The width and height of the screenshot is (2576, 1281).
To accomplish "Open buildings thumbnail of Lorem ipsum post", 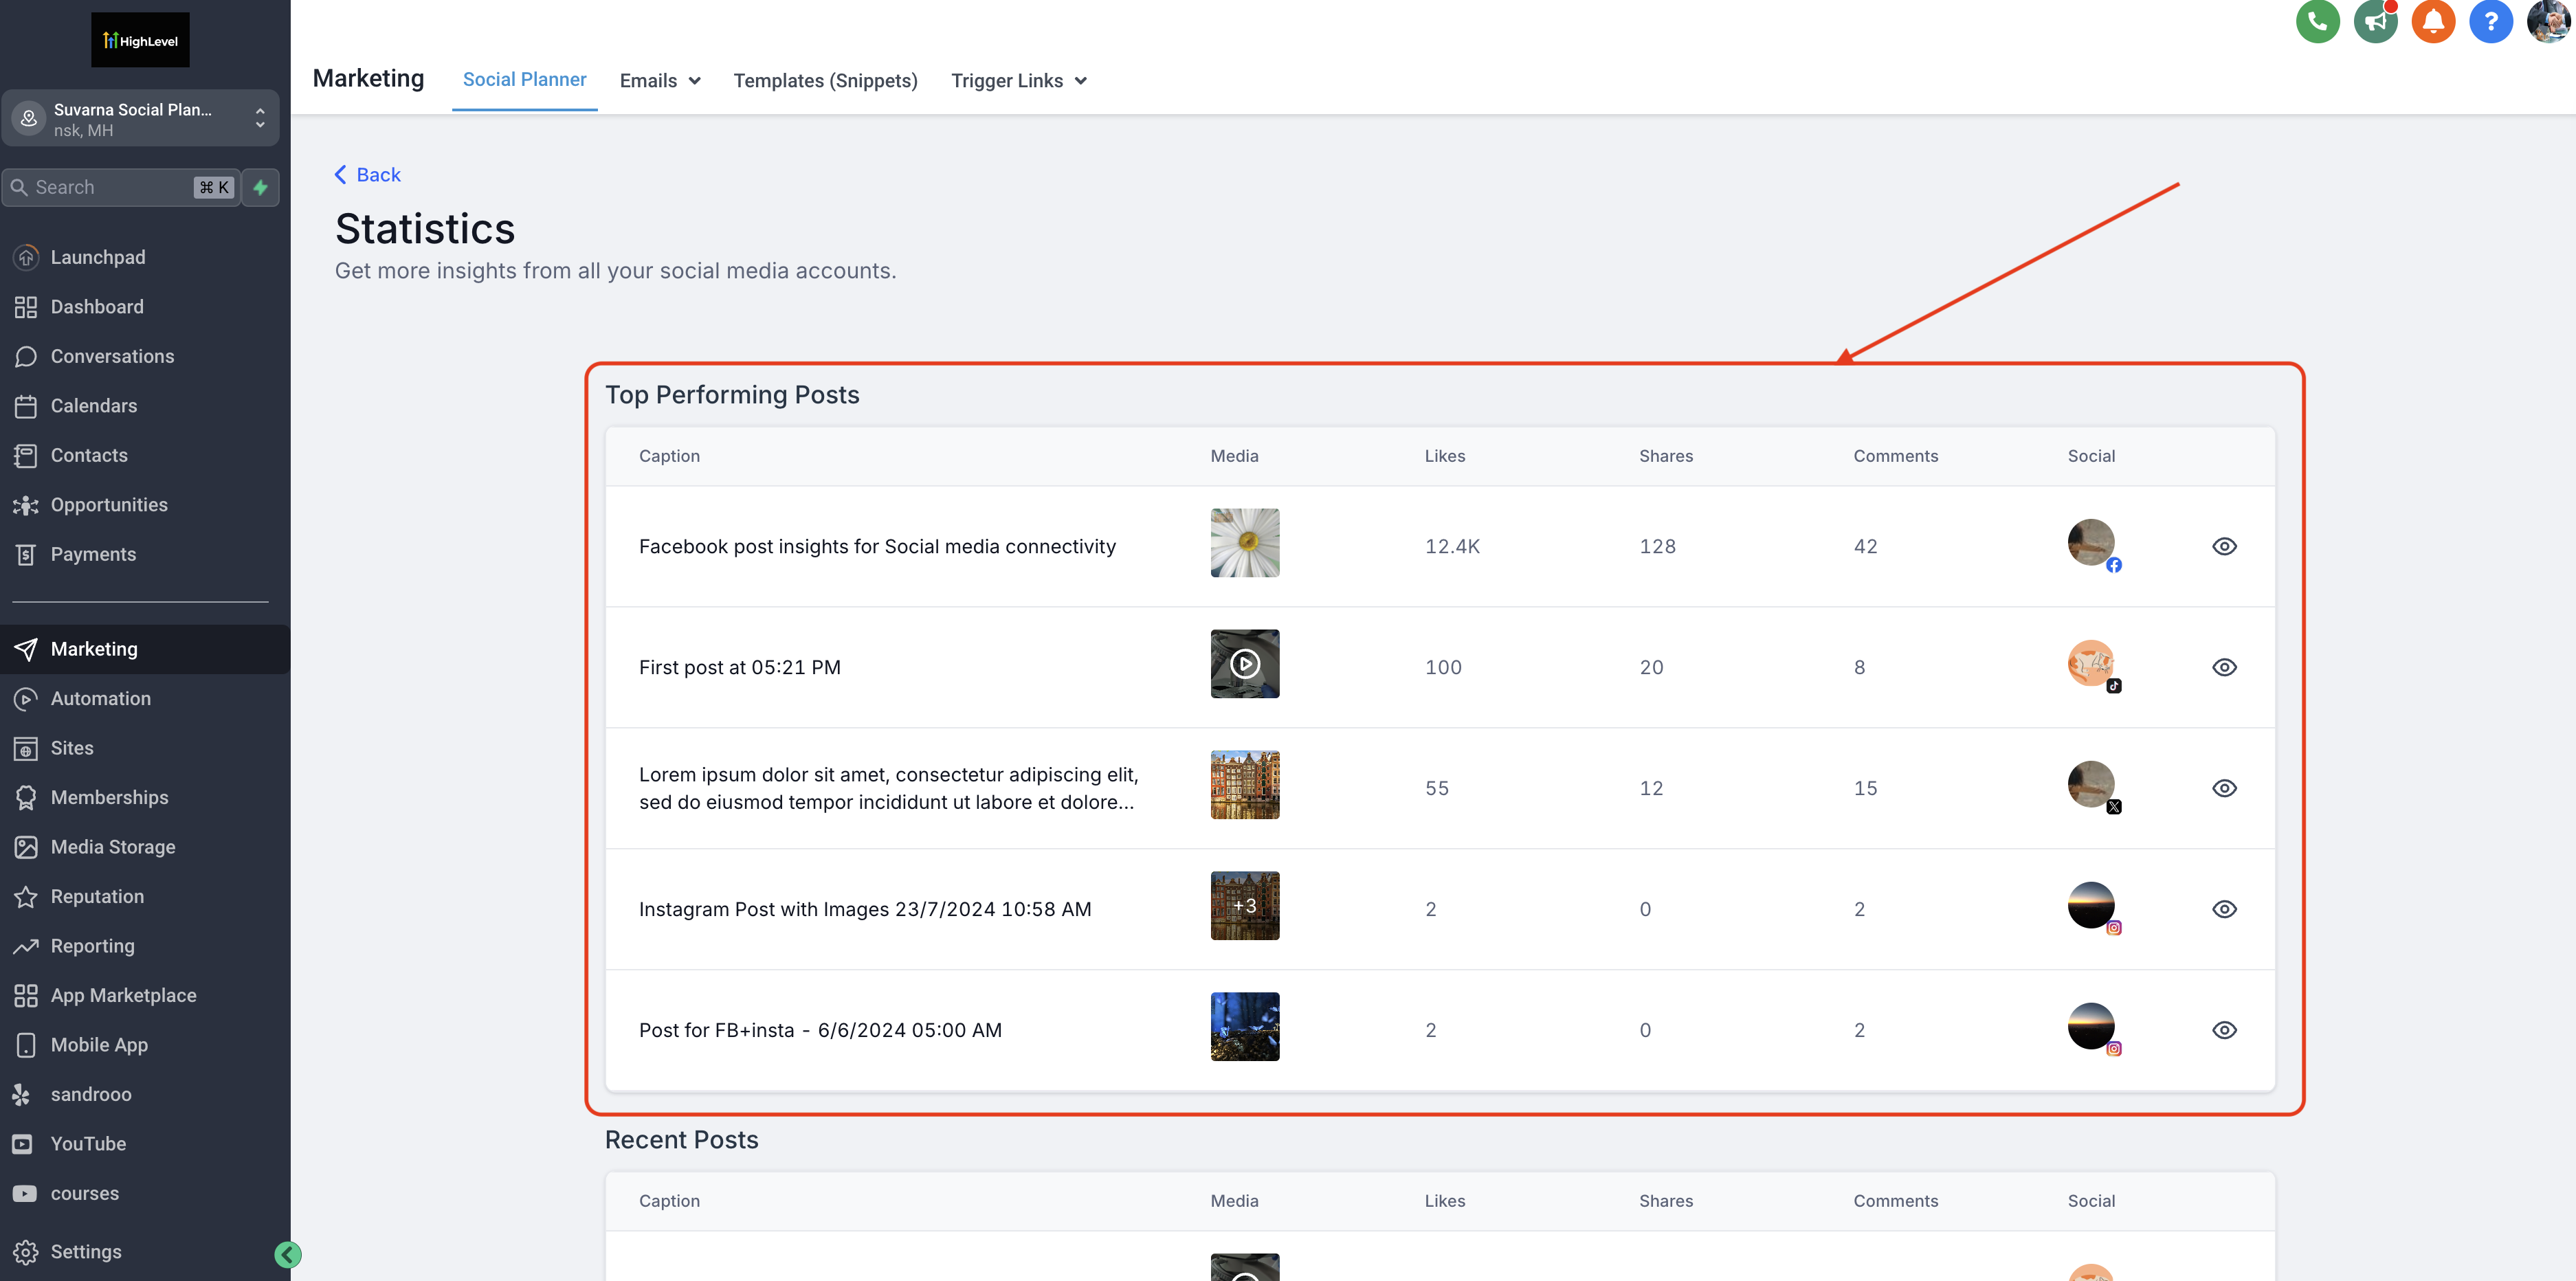I will (x=1244, y=785).
